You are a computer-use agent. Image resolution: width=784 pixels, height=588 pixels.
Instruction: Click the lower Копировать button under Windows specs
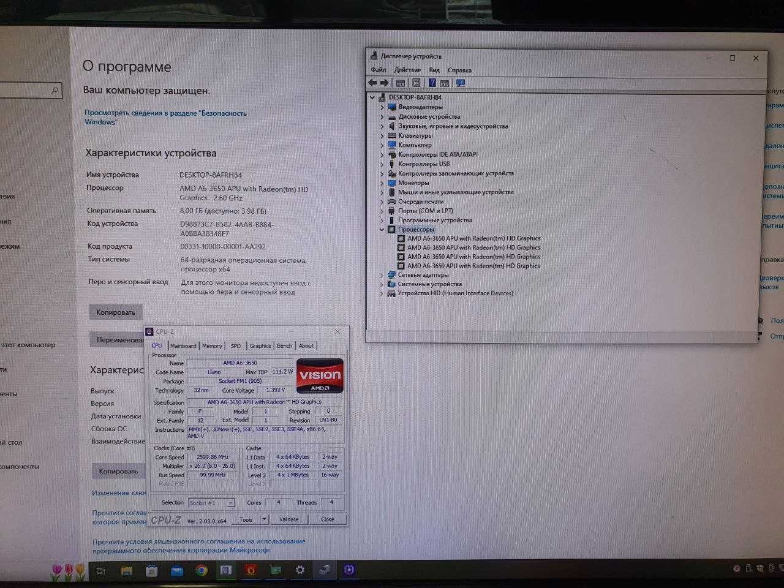[119, 471]
